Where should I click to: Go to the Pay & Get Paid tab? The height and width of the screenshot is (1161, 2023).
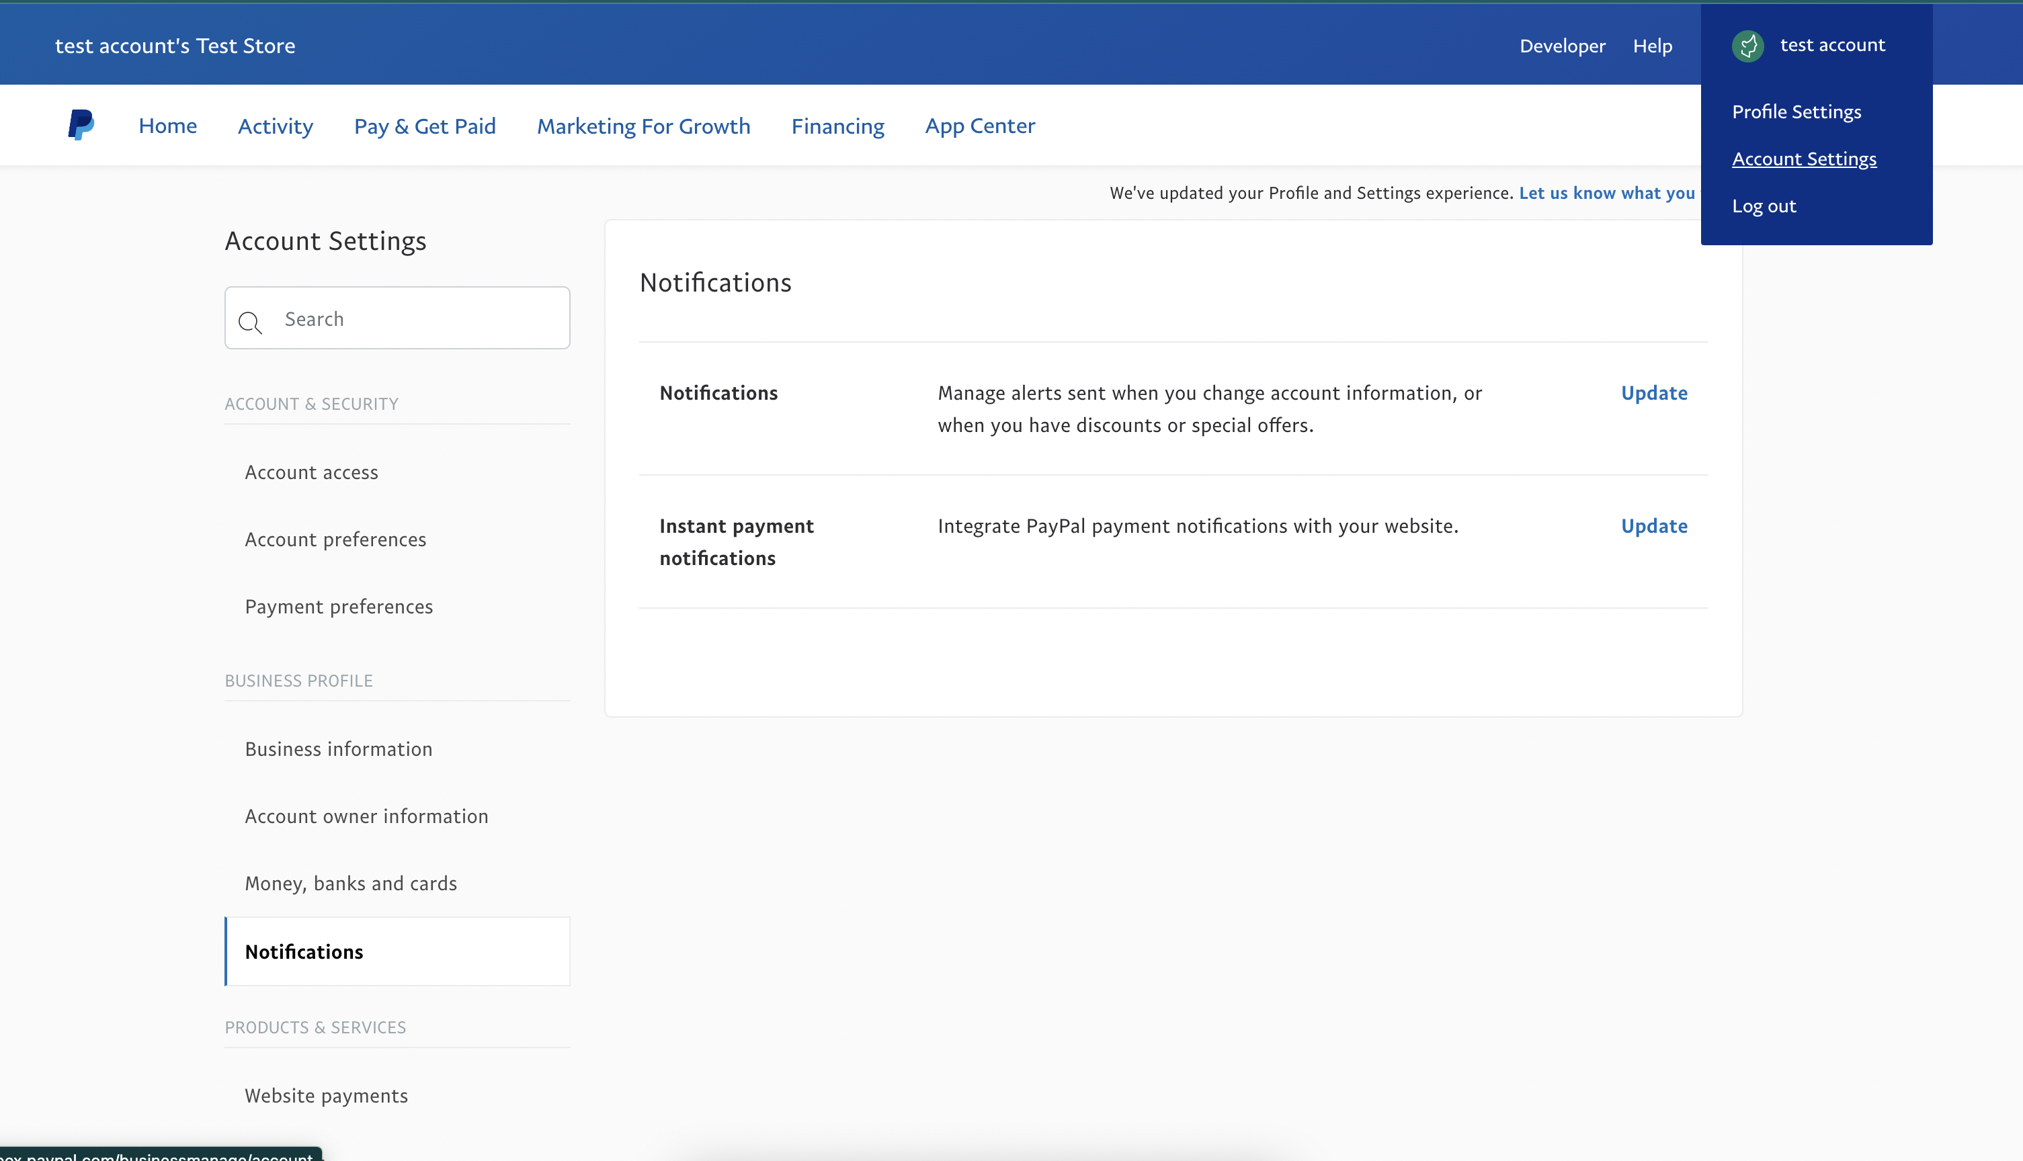pos(424,126)
